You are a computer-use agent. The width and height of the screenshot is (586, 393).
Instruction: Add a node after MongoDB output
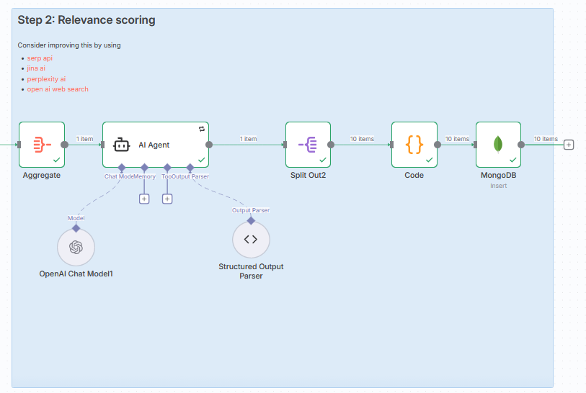click(569, 145)
